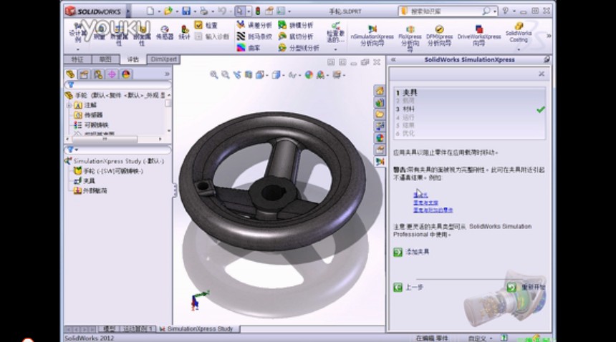Image resolution: width=616 pixels, height=342 pixels.
Task: Launch SimulationXpress analysis wizard
Action: [372, 35]
